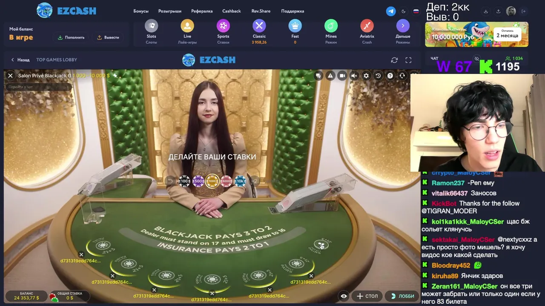Open Бонусы menu item
Screen dimensions: 545x306
click(141, 11)
